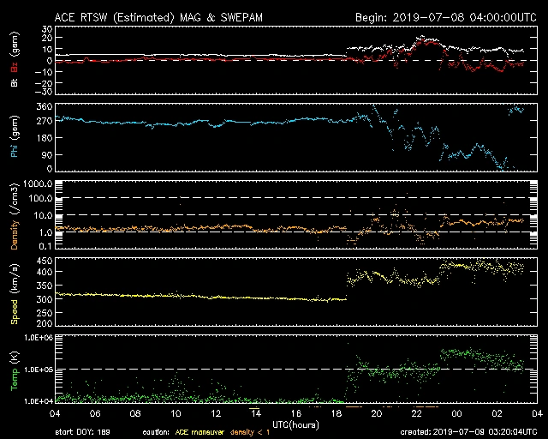Click the '1000.0' tick on the Density axis
This screenshot has width=548, height=439.
click(x=38, y=183)
